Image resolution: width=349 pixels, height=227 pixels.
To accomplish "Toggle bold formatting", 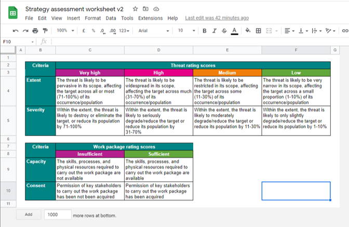I will point(205,31).
